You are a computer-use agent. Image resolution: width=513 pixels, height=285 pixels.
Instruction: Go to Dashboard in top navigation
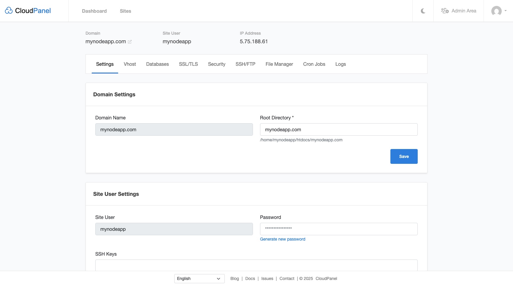[94, 11]
